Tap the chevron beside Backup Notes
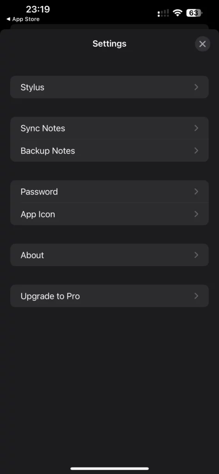 coord(196,150)
